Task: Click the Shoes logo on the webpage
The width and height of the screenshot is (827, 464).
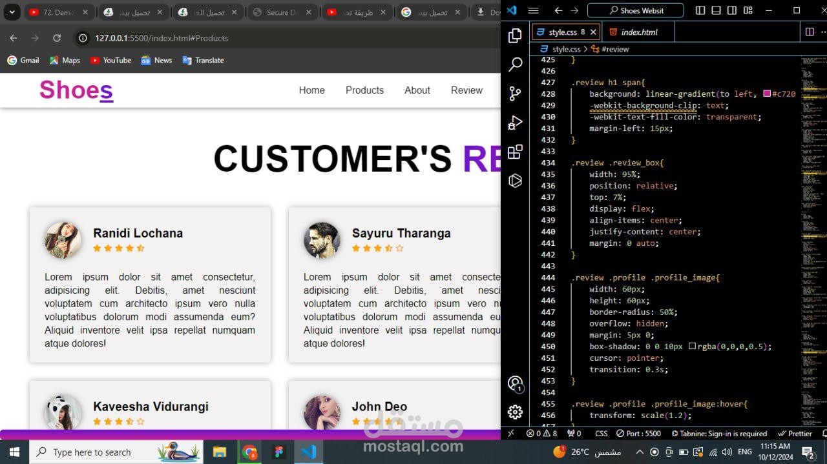Action: tap(76, 90)
